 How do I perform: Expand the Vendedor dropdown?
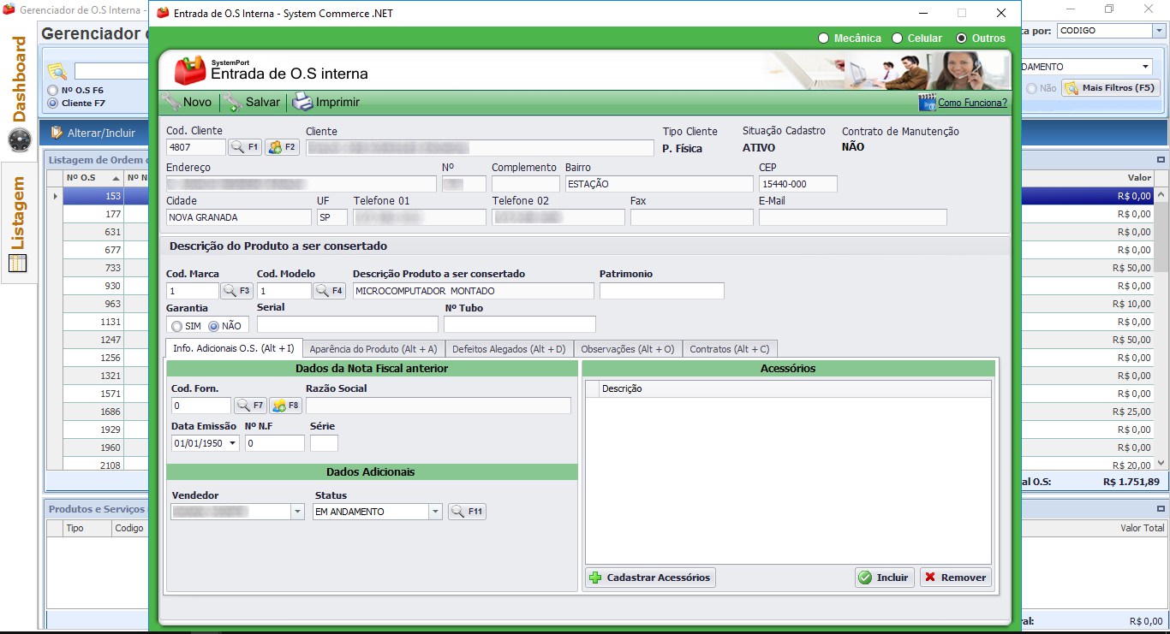coord(297,512)
